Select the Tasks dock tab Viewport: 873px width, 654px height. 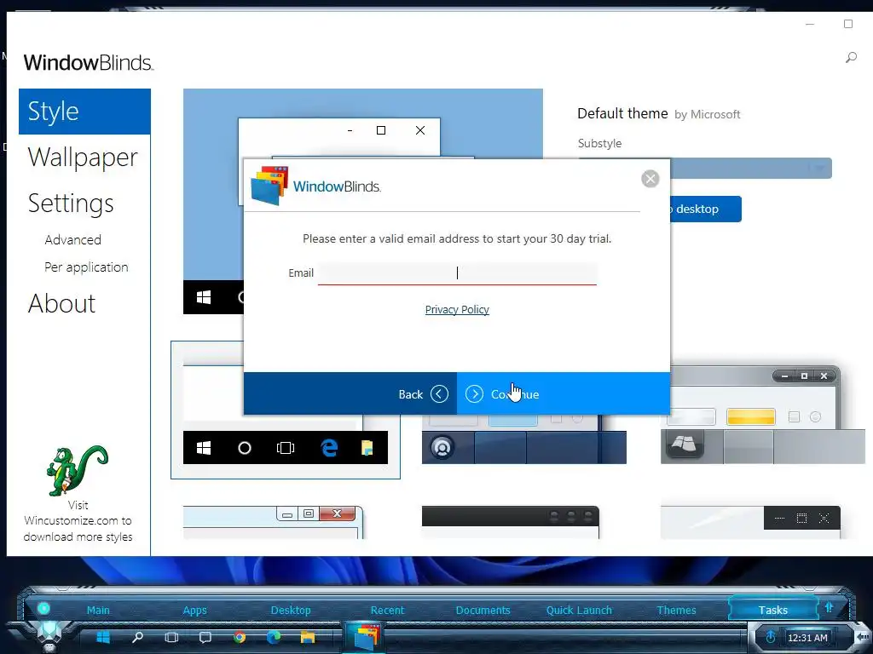click(x=772, y=610)
